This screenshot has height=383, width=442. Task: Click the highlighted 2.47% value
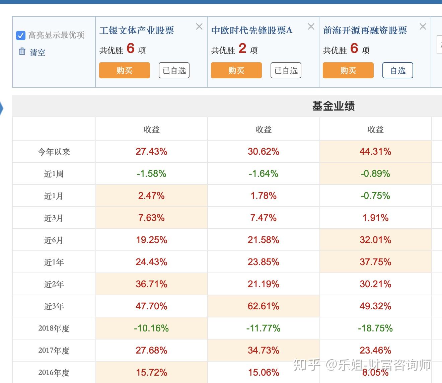[x=151, y=196]
